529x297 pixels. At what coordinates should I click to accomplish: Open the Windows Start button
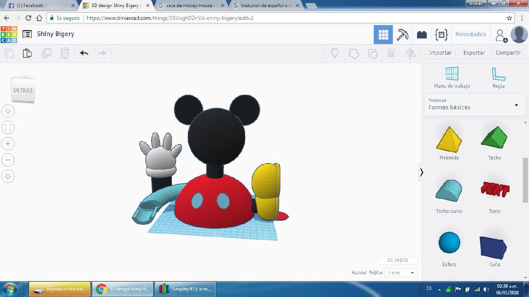point(10,289)
